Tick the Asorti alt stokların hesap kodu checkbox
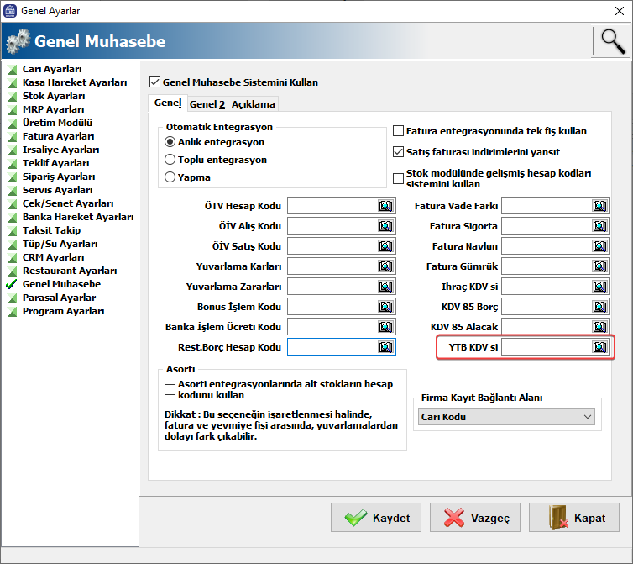This screenshot has height=564, width=633. click(x=170, y=388)
